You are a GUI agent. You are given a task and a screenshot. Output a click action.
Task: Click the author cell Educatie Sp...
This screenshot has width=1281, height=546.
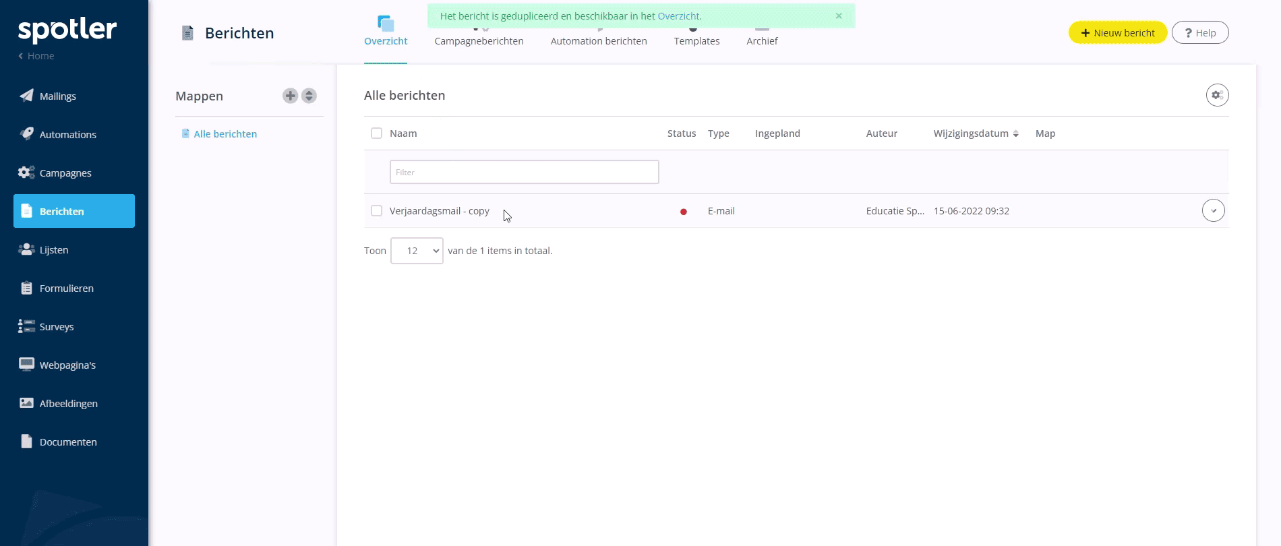tap(895, 211)
